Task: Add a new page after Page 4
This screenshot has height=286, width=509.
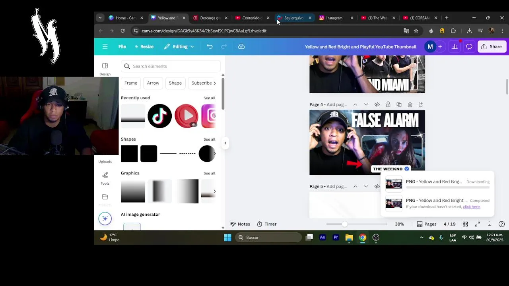Action: 421,104
